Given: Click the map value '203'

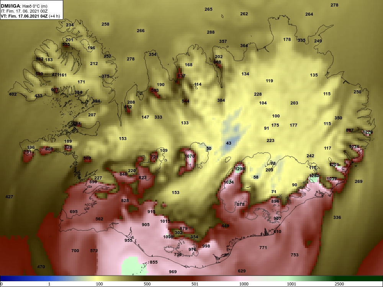Looking at the screenshot, I should point(294,103).
